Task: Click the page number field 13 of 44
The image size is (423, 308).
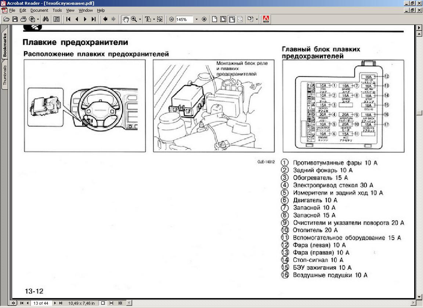Action: pos(41,303)
